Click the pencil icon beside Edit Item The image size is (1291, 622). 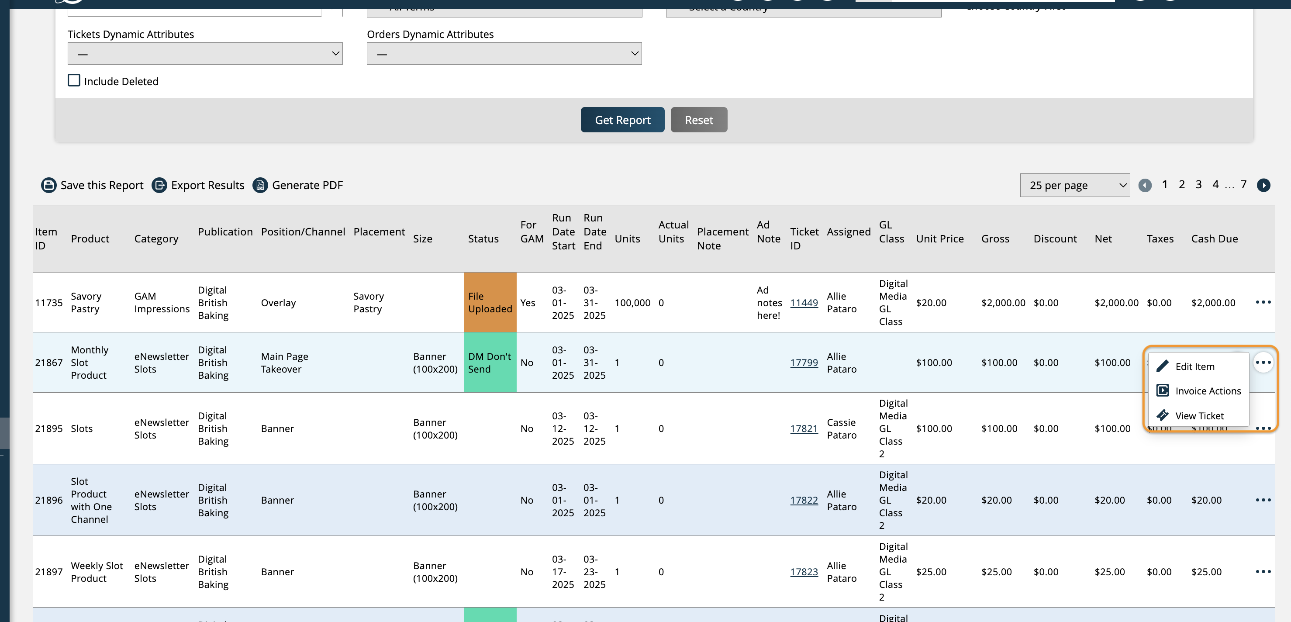pyautogui.click(x=1162, y=366)
